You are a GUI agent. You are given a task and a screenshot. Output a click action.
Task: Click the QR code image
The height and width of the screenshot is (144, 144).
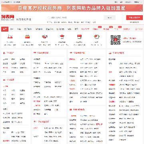(x=116, y=40)
